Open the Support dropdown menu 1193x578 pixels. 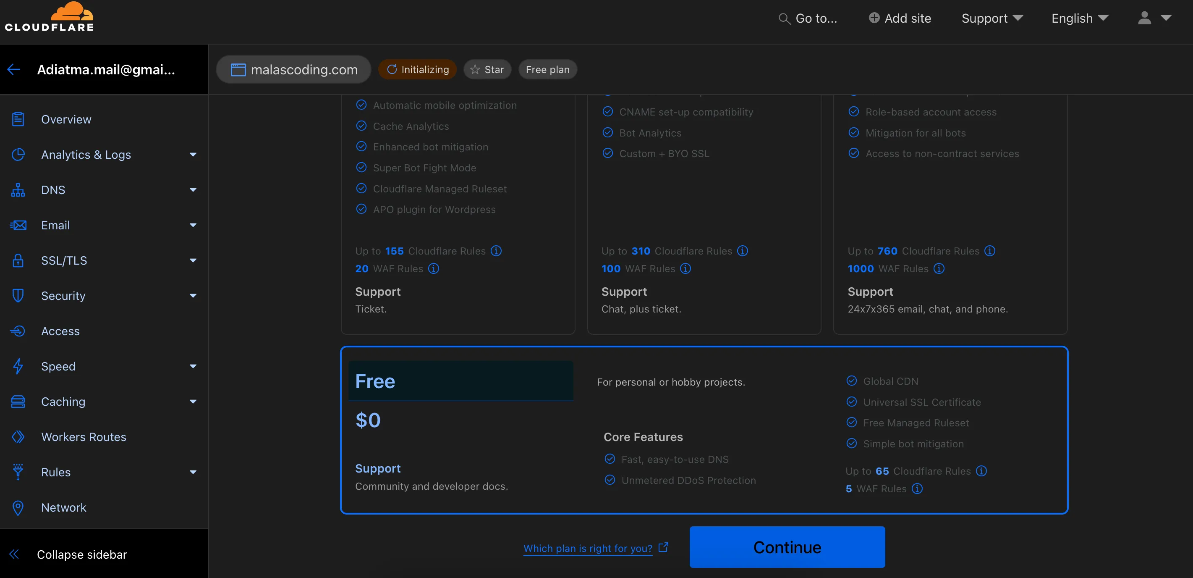(992, 18)
